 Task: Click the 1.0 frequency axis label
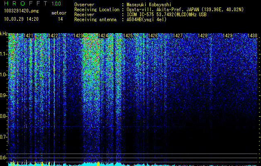pyautogui.click(x=4, y=75)
